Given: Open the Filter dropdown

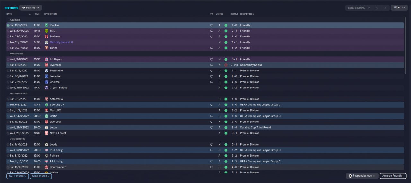Looking at the screenshot, I should 399,8.
